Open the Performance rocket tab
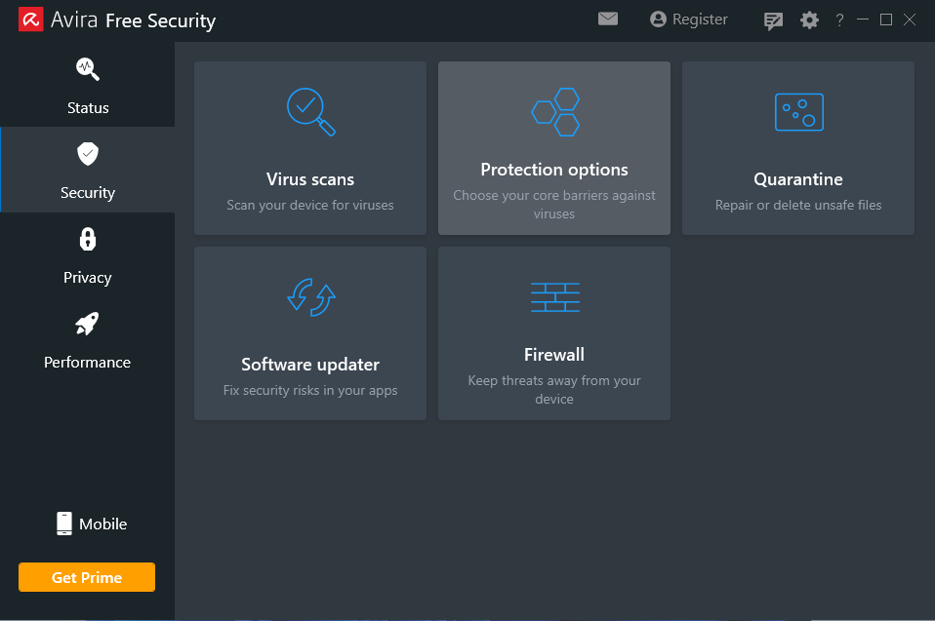 click(88, 340)
